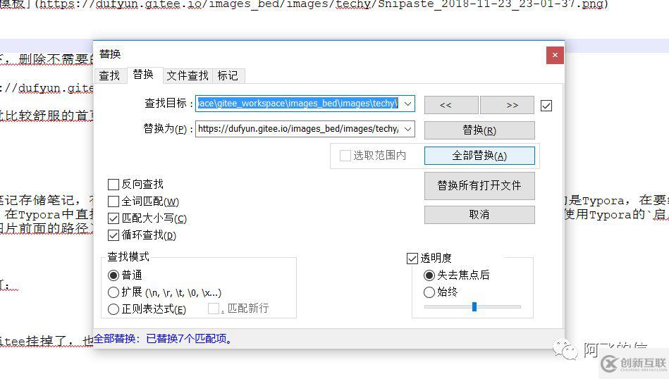Click 替换所有打开文件 button
This screenshot has width=669, height=379.
click(479, 186)
